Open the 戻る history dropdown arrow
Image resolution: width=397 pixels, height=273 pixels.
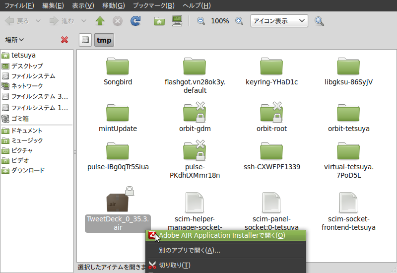(38, 21)
